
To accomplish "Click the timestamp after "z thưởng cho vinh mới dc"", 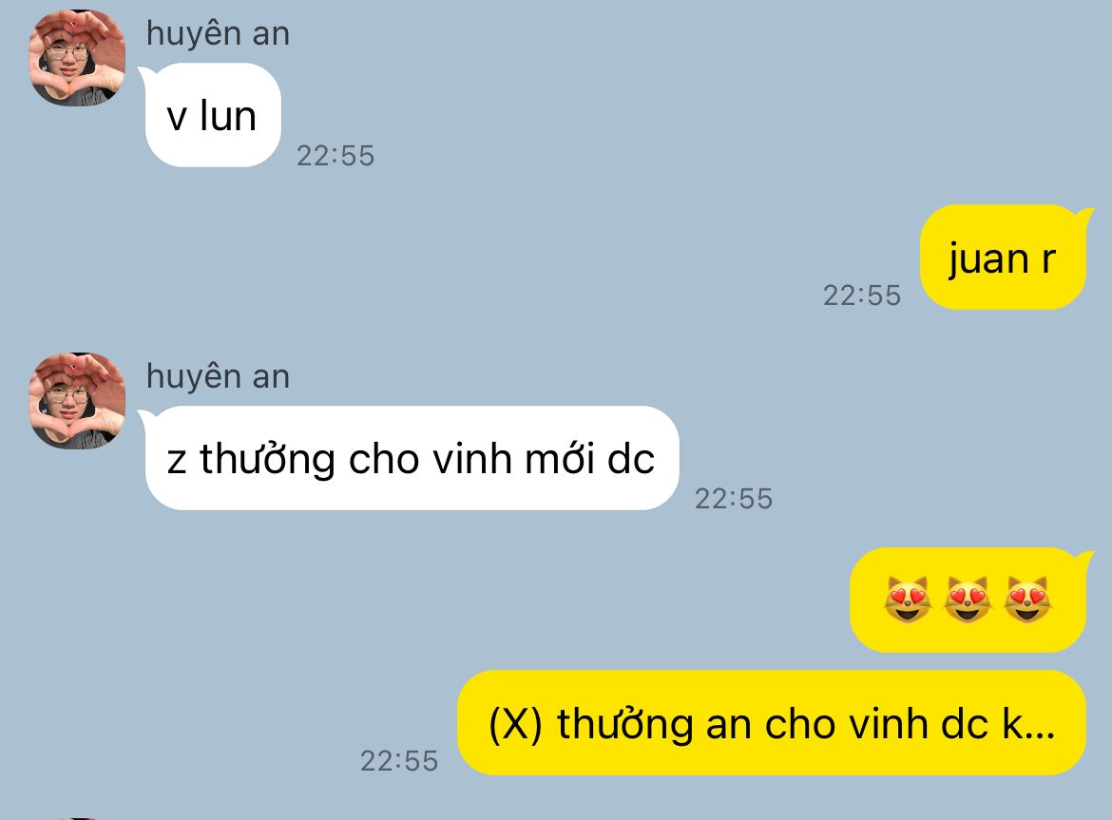I will [734, 499].
